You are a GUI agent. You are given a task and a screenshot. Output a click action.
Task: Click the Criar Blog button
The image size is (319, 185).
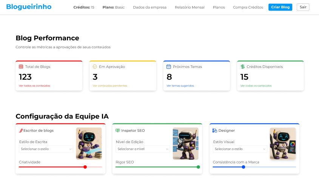[280, 7]
